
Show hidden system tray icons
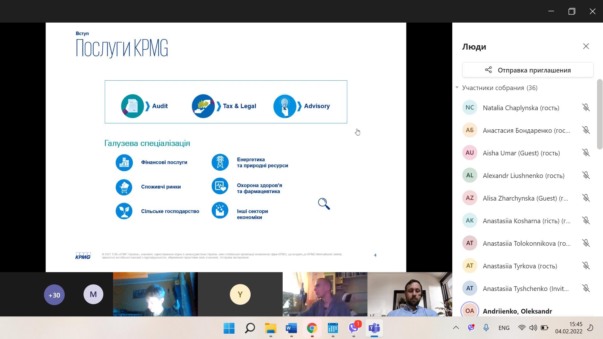tap(456, 328)
